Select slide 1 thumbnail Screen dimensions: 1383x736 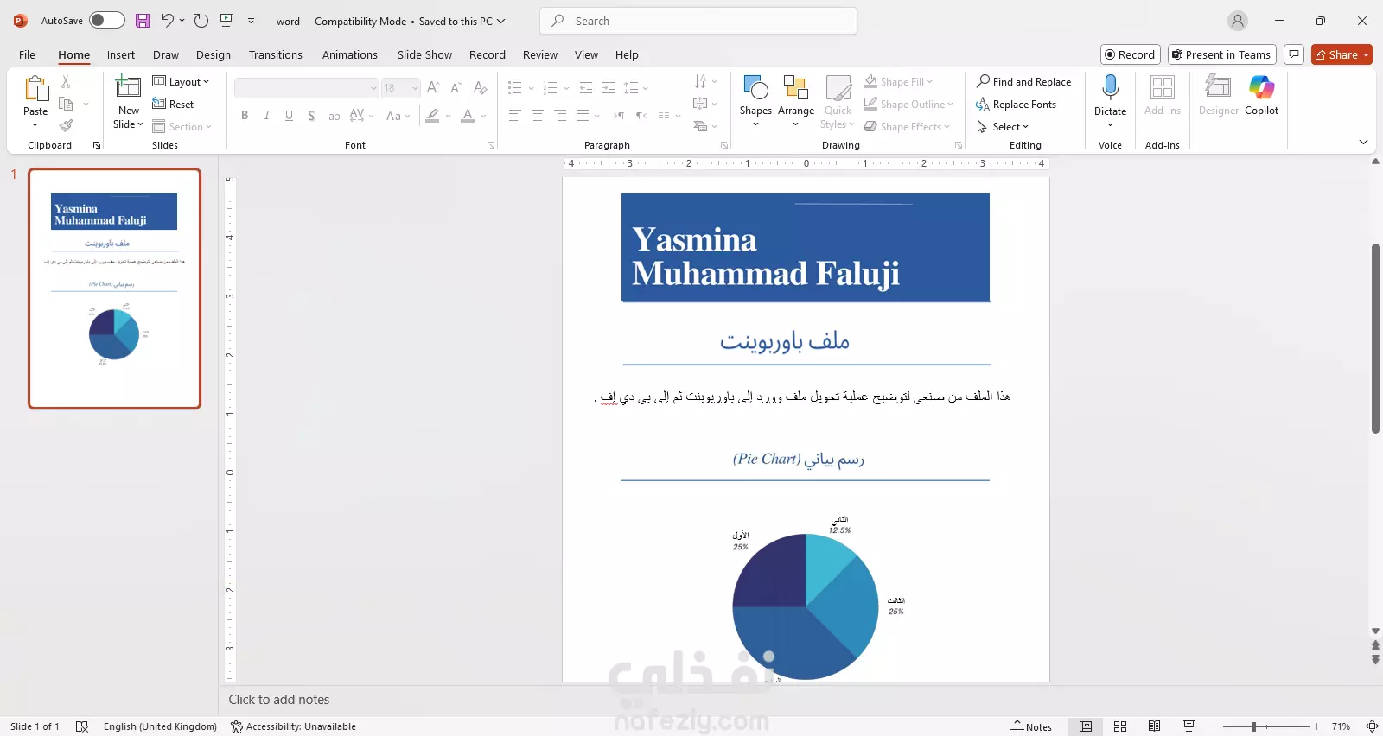(x=114, y=289)
